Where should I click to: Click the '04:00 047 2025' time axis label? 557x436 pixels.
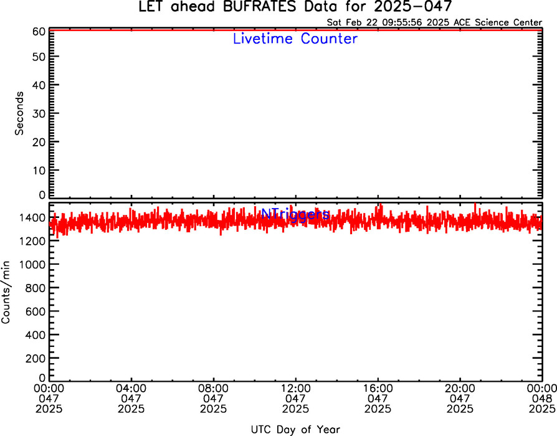click(x=131, y=399)
